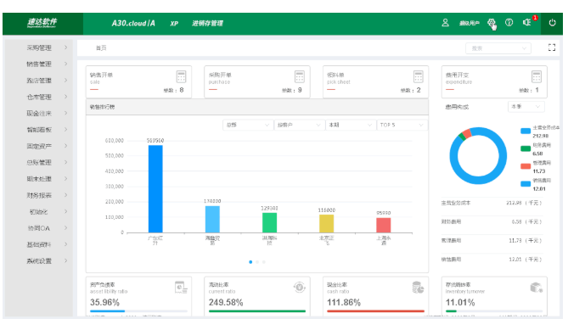Click the red 111.86% progress bar
The image size is (568, 330).
coord(375,310)
